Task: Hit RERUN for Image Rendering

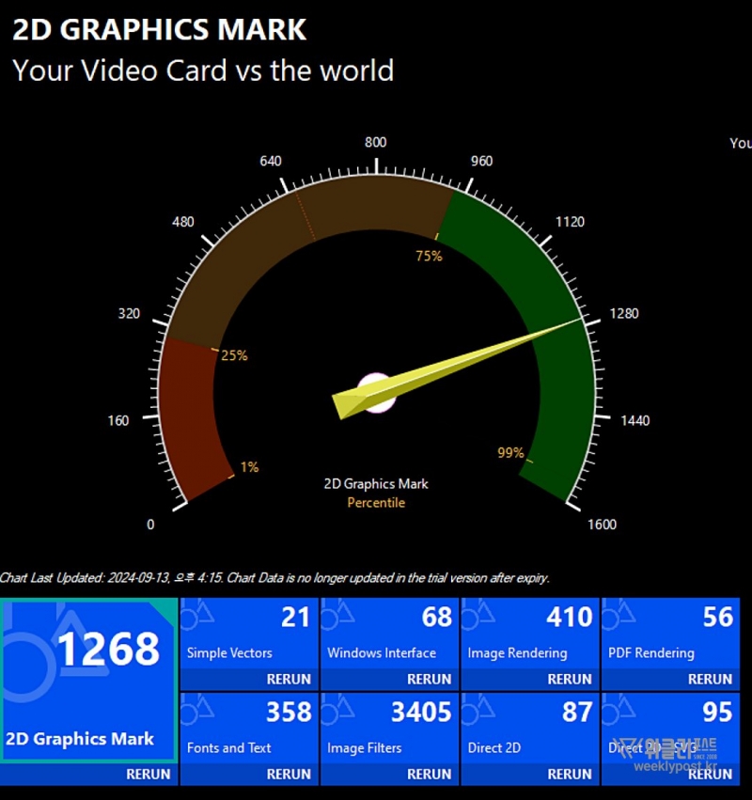Action: tap(570, 679)
